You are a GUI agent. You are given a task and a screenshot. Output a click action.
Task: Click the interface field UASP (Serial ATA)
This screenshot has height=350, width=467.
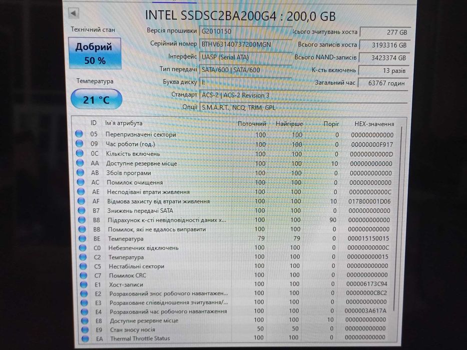(245, 57)
